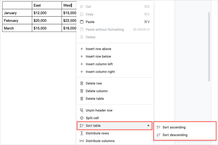
Task: Click the Paste clipboard icon
Action: tap(82, 22)
